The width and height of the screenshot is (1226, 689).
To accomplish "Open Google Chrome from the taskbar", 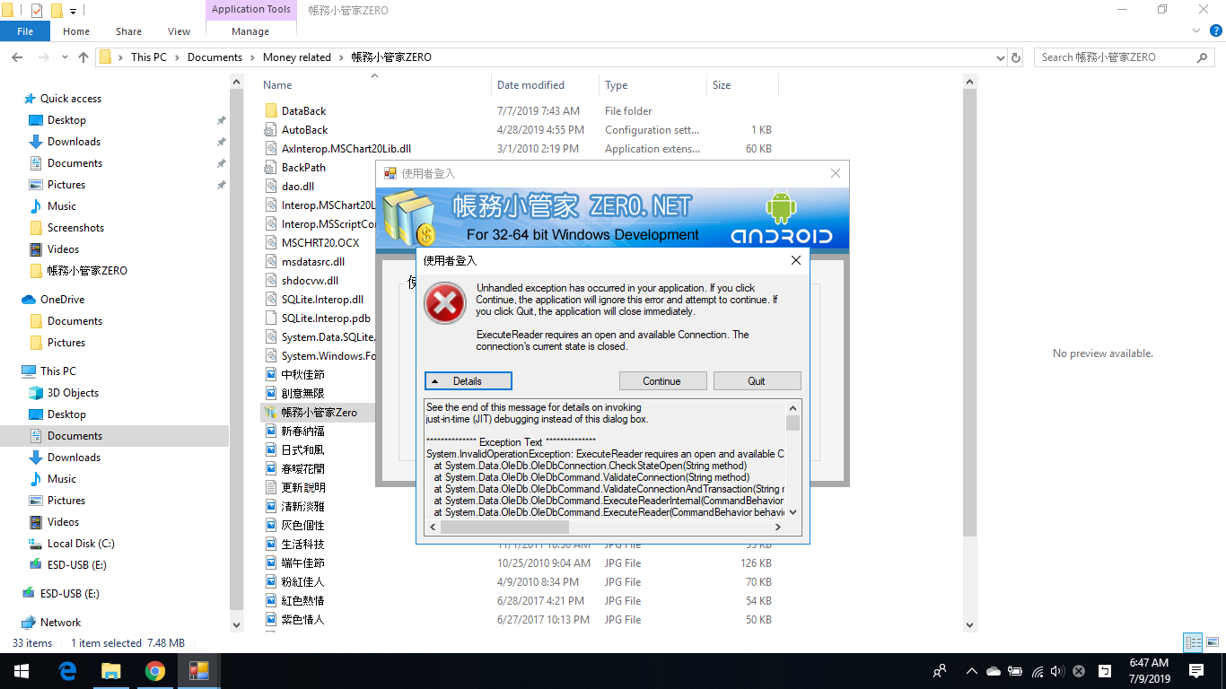I will click(154, 671).
